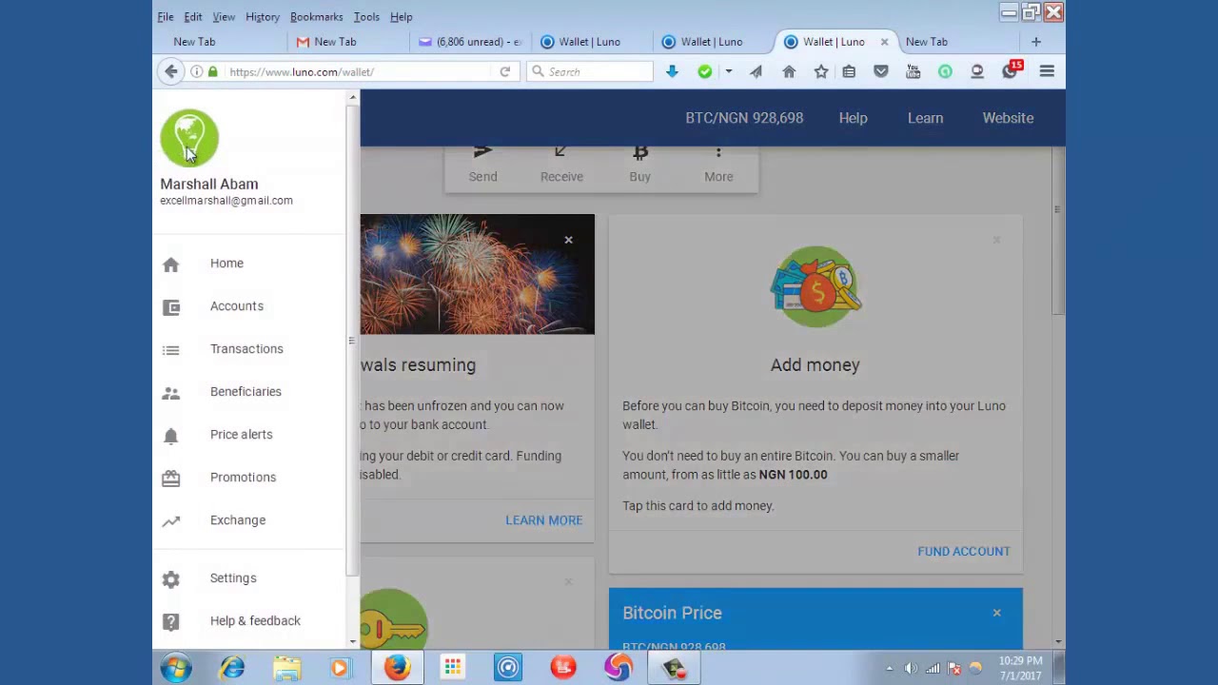1218x685 pixels.
Task: Click the Price alerts bell icon
Action: [x=170, y=436]
